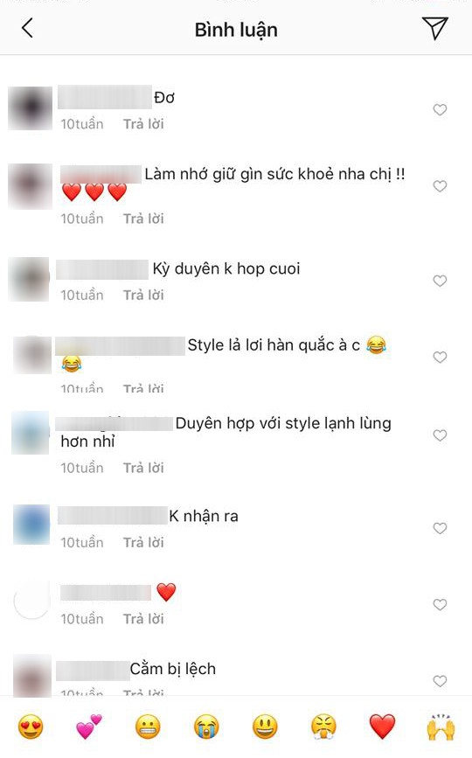The height and width of the screenshot is (758, 472).
Task: Toggle heart on "K nhận ra" comment
Action: pyautogui.click(x=440, y=528)
